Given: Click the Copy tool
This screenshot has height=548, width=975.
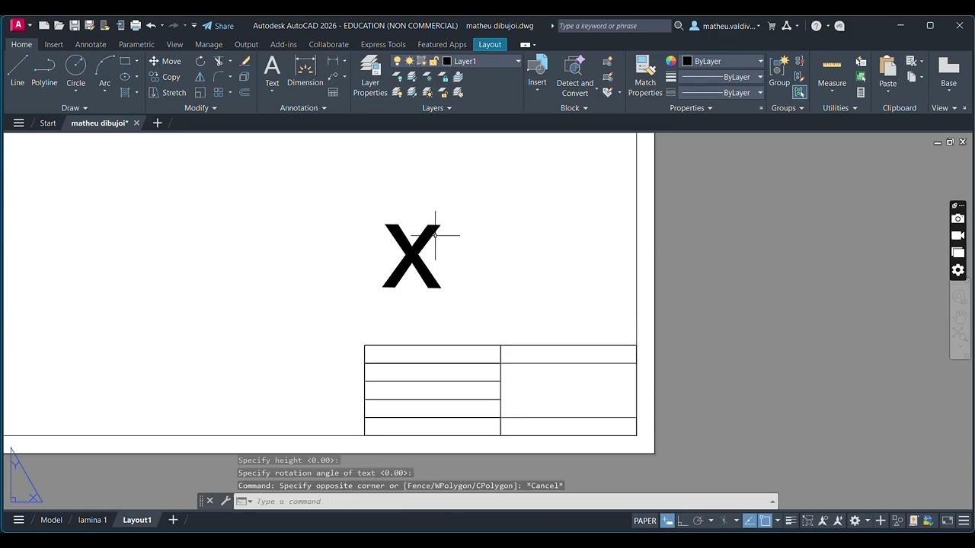Looking at the screenshot, I should pyautogui.click(x=165, y=77).
